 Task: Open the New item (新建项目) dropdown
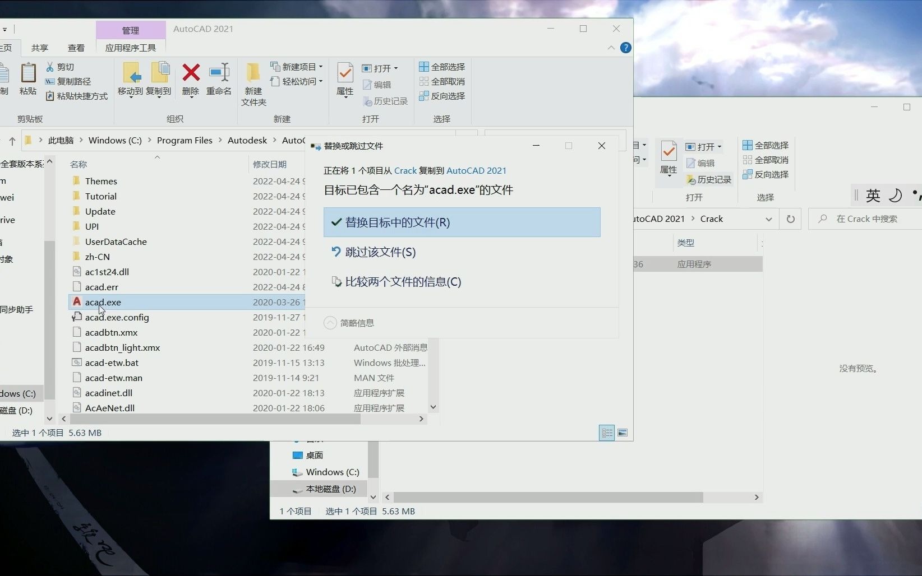tap(297, 67)
